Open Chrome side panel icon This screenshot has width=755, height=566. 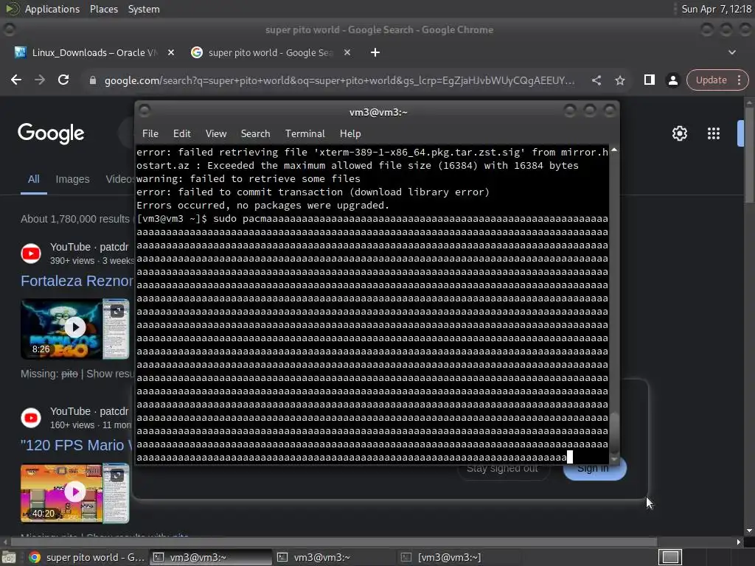[649, 80]
